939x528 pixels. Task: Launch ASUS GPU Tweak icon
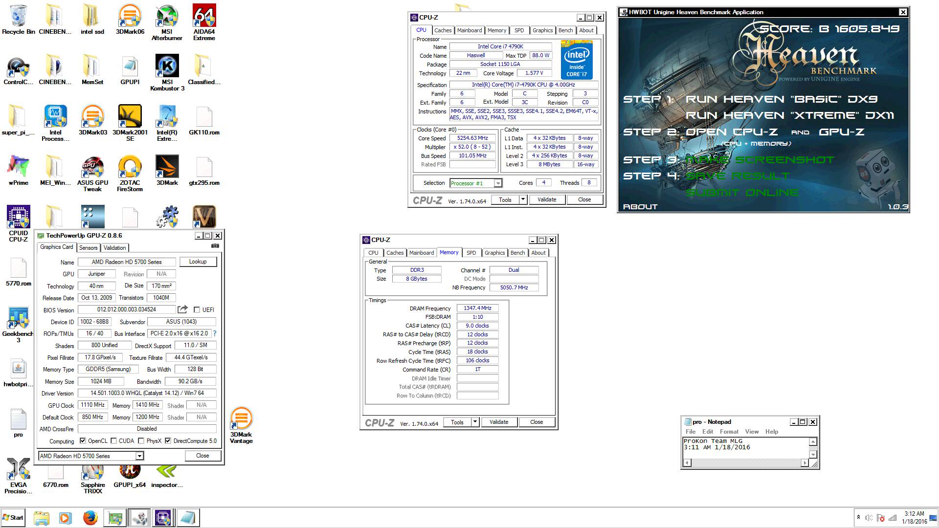pos(92,174)
